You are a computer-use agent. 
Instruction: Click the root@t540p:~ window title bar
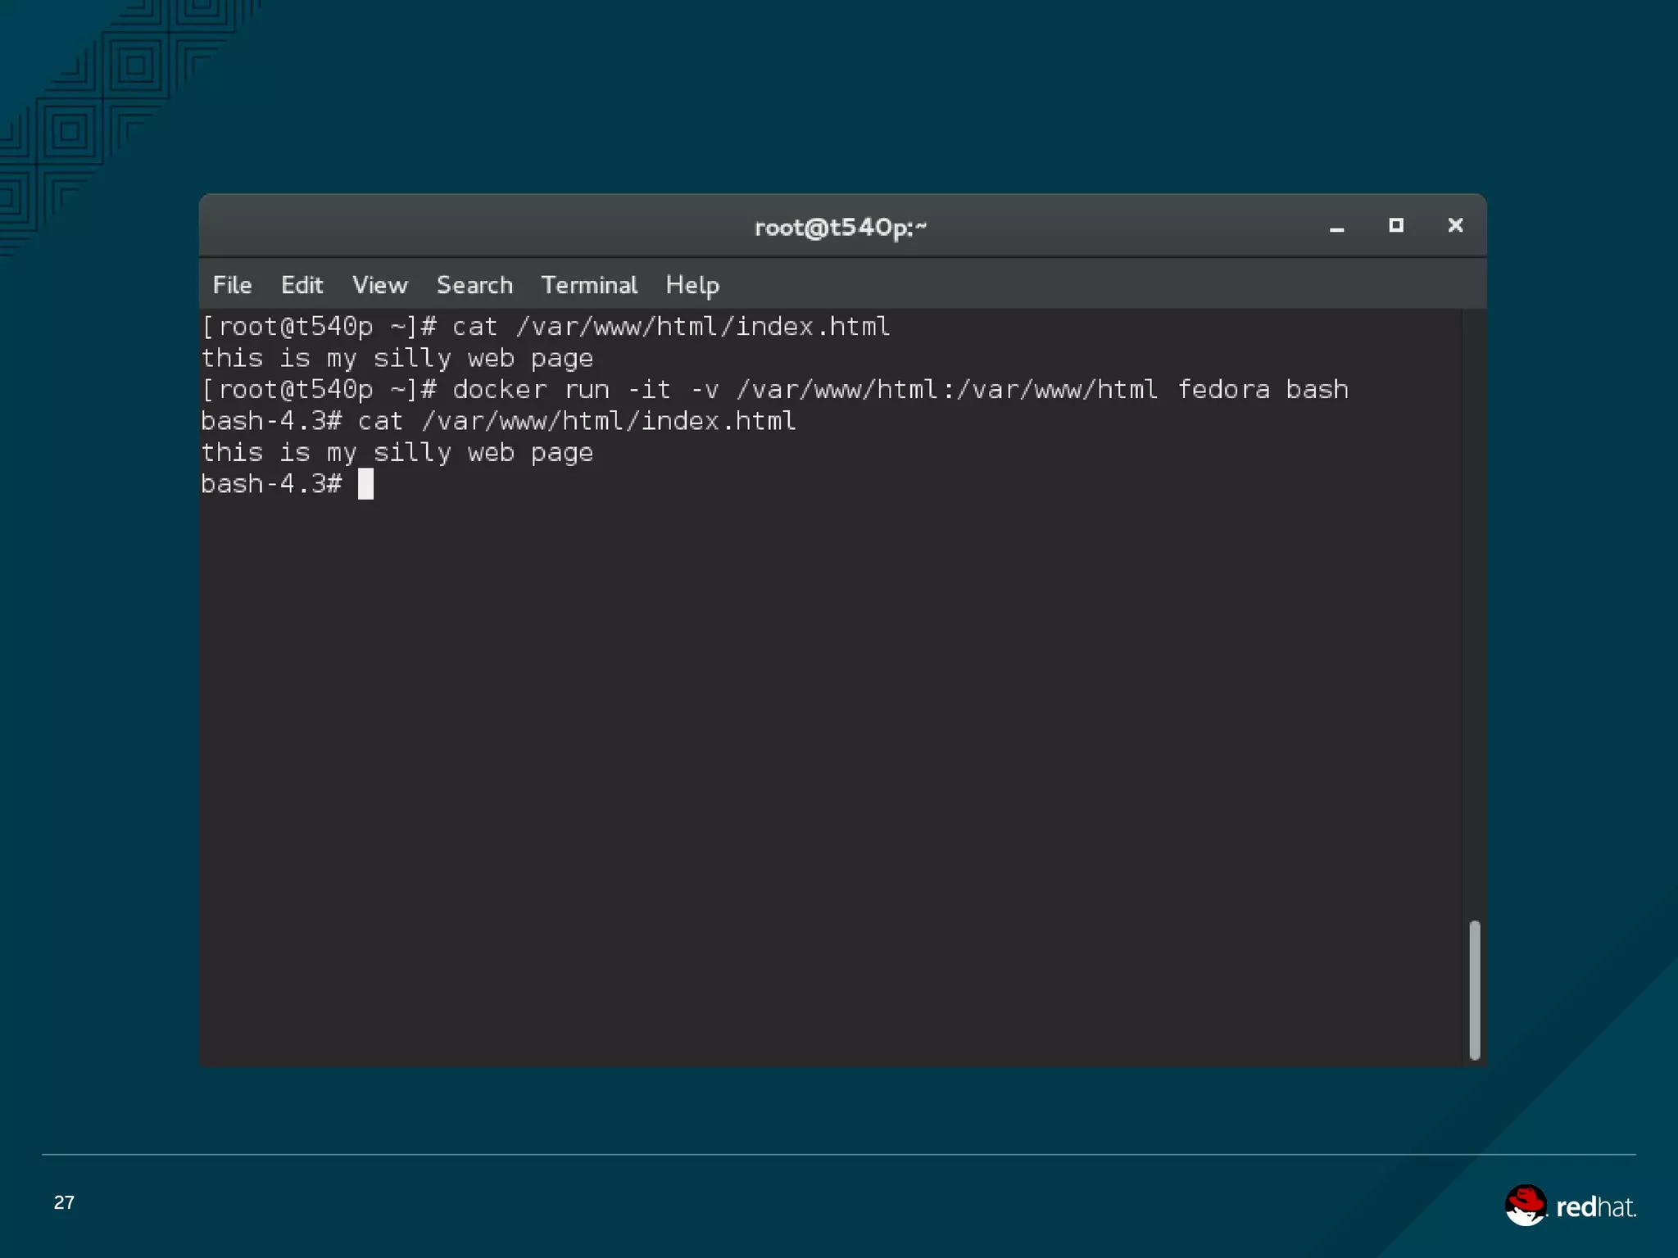tap(839, 227)
